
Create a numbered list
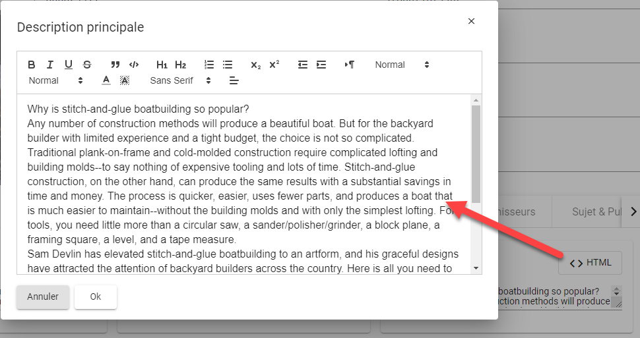pos(209,65)
